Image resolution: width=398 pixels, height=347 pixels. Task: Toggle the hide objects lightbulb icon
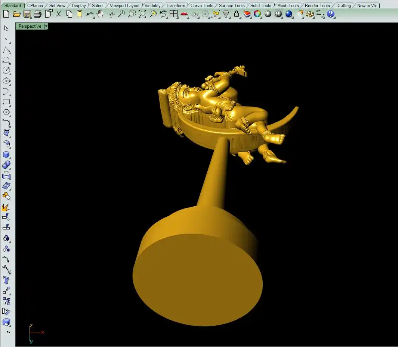pos(226,14)
